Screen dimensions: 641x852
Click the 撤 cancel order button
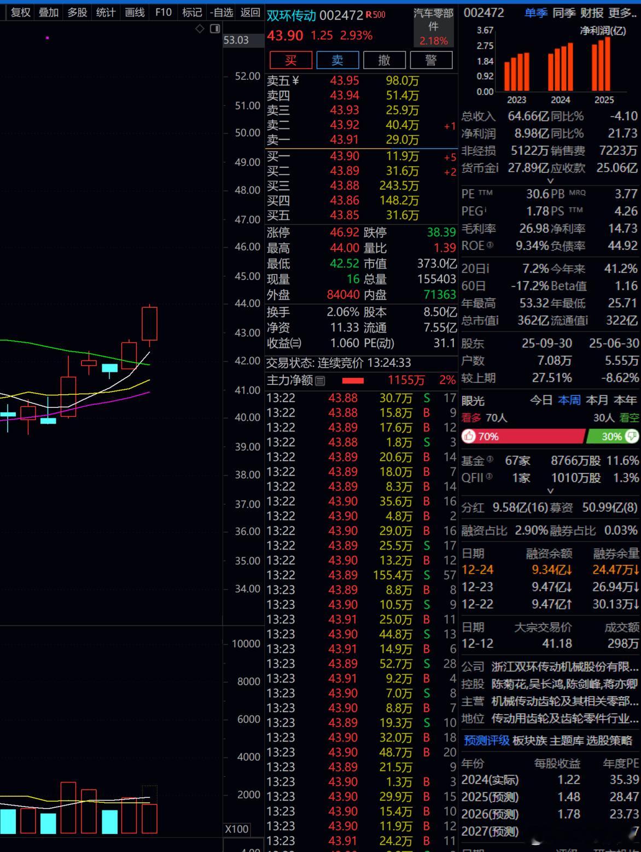(x=384, y=60)
